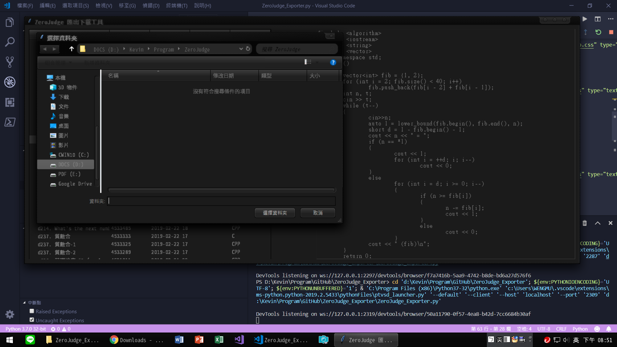This screenshot has height=347, width=617.
Task: Open the Search view in activity bar
Action: point(10,42)
